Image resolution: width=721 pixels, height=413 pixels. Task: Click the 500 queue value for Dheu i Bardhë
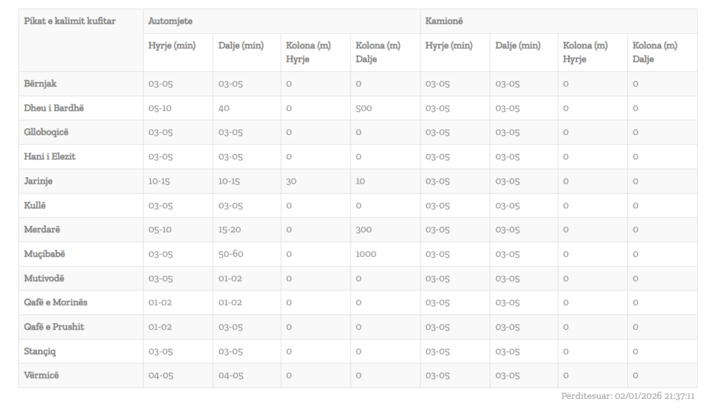click(x=364, y=108)
